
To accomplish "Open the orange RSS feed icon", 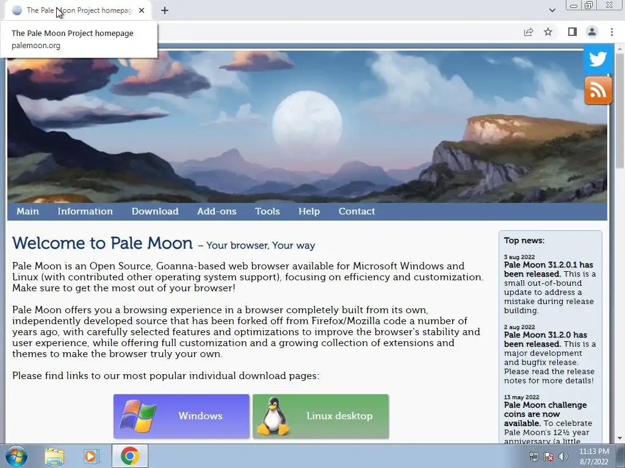I will pos(598,90).
